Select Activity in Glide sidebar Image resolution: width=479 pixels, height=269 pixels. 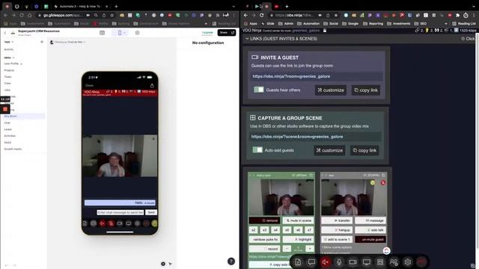tap(9, 49)
